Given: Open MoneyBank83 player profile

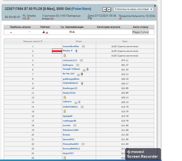Looking at the screenshot, I should coord(71,144).
